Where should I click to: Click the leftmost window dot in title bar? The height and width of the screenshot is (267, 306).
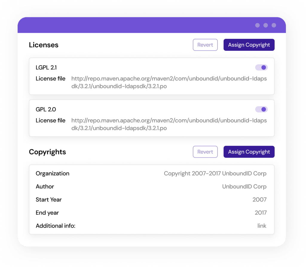click(257, 25)
